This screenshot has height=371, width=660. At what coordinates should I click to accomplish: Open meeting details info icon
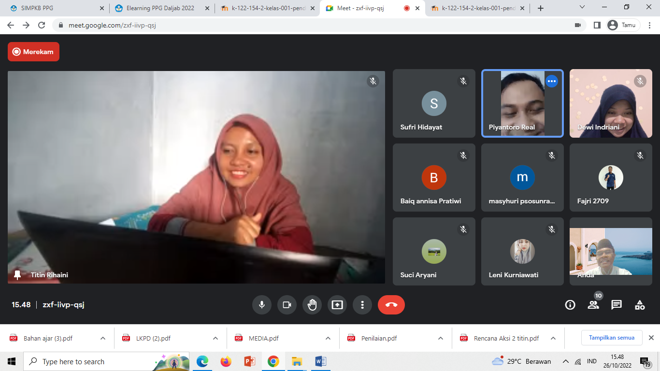570,305
